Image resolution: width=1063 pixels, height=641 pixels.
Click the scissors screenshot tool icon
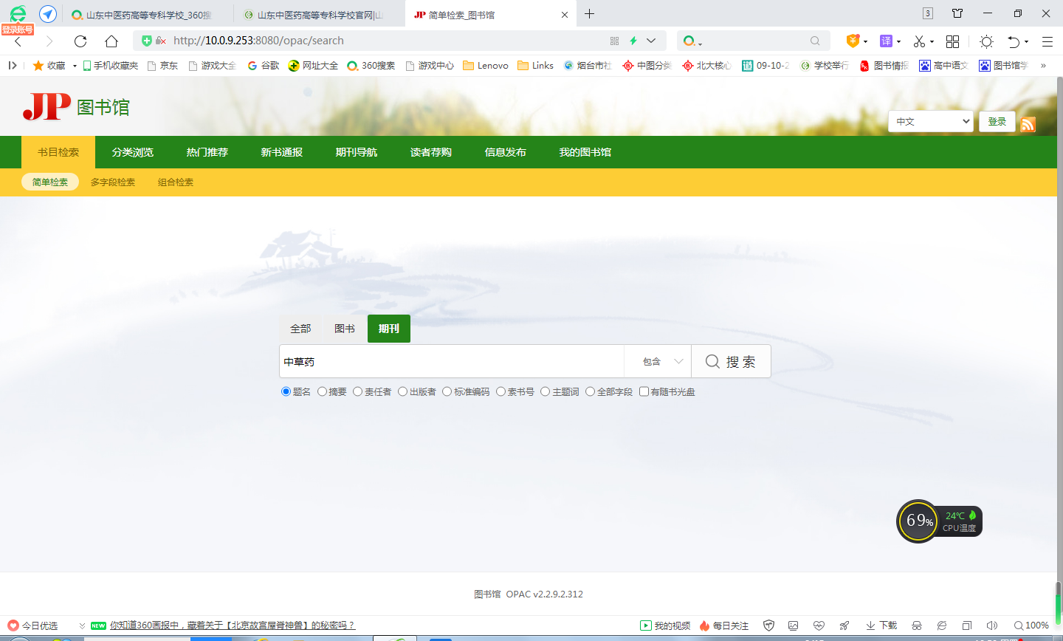919,41
